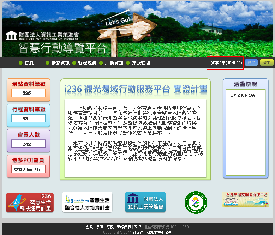The image size is (275, 235).
Task: Click the green round university emblem
Action: tap(196, 203)
